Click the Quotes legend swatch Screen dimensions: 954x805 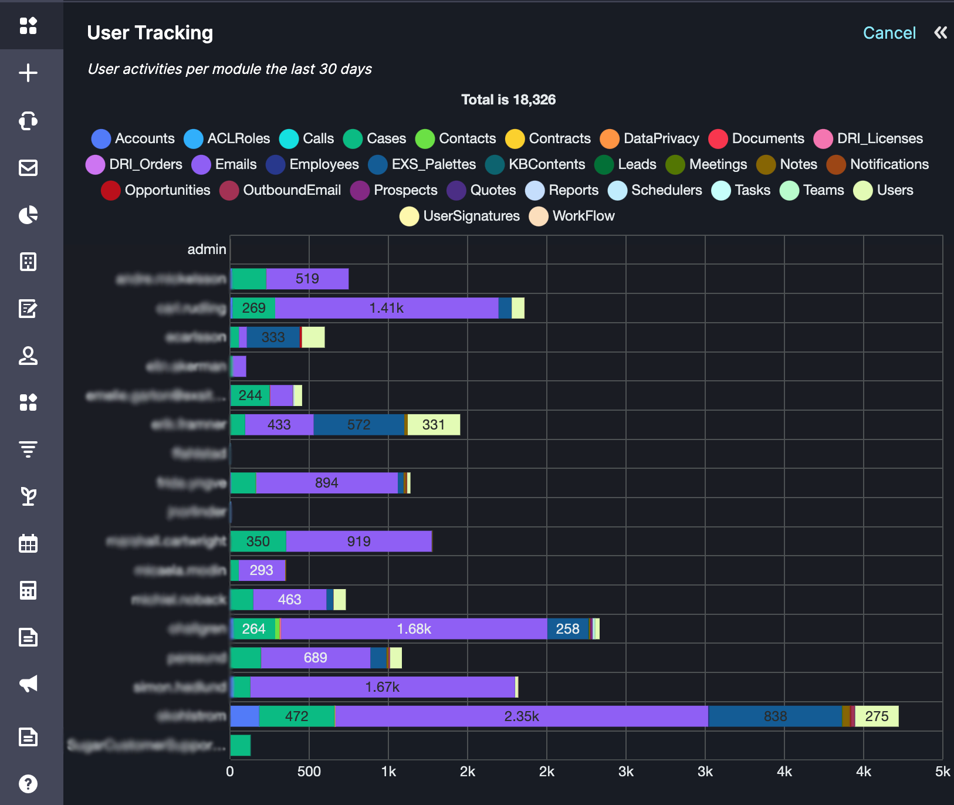coord(456,190)
